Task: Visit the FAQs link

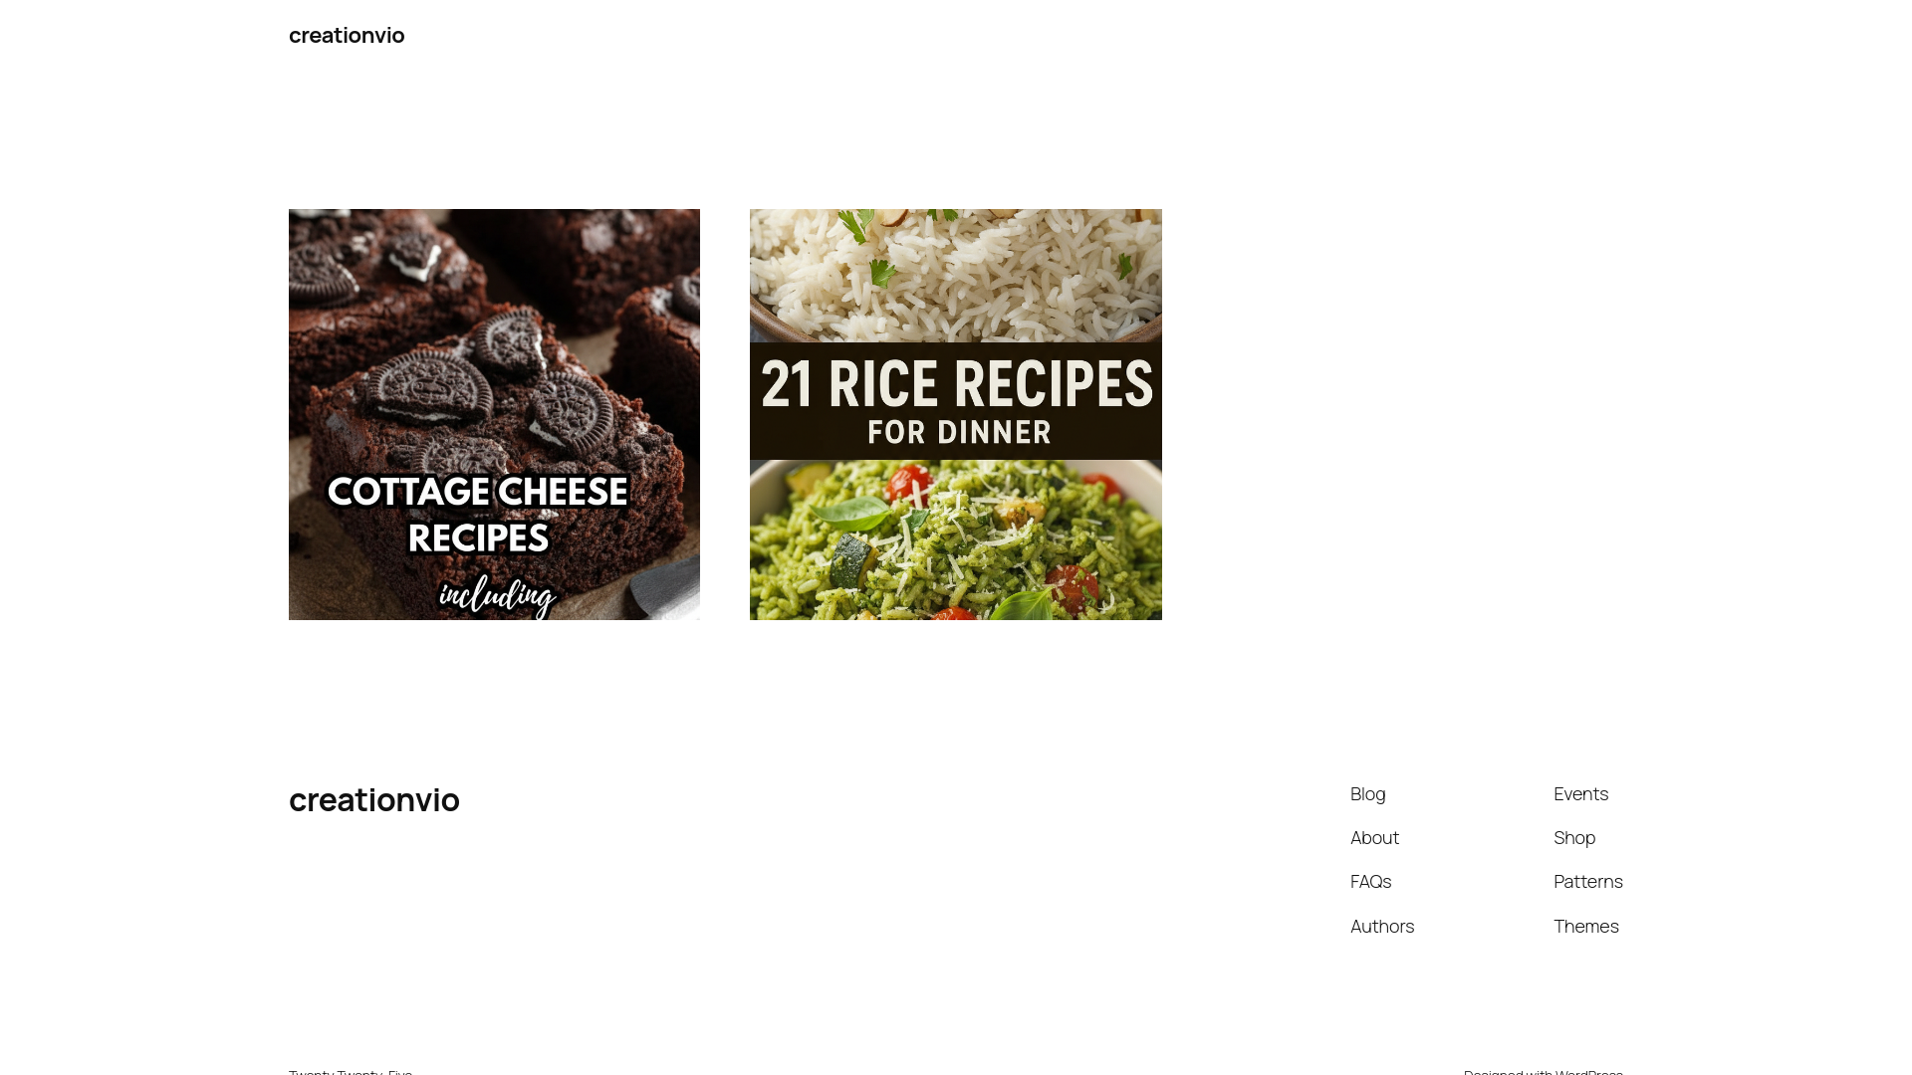Action: (x=1370, y=881)
